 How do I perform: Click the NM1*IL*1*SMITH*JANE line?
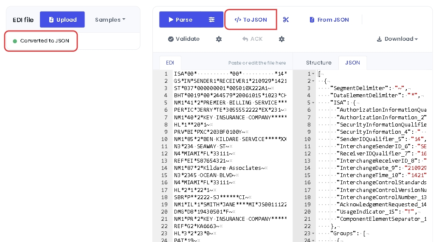pos(230,205)
